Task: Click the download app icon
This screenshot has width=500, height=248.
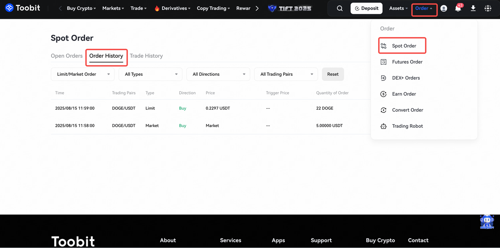Action: pyautogui.click(x=473, y=8)
